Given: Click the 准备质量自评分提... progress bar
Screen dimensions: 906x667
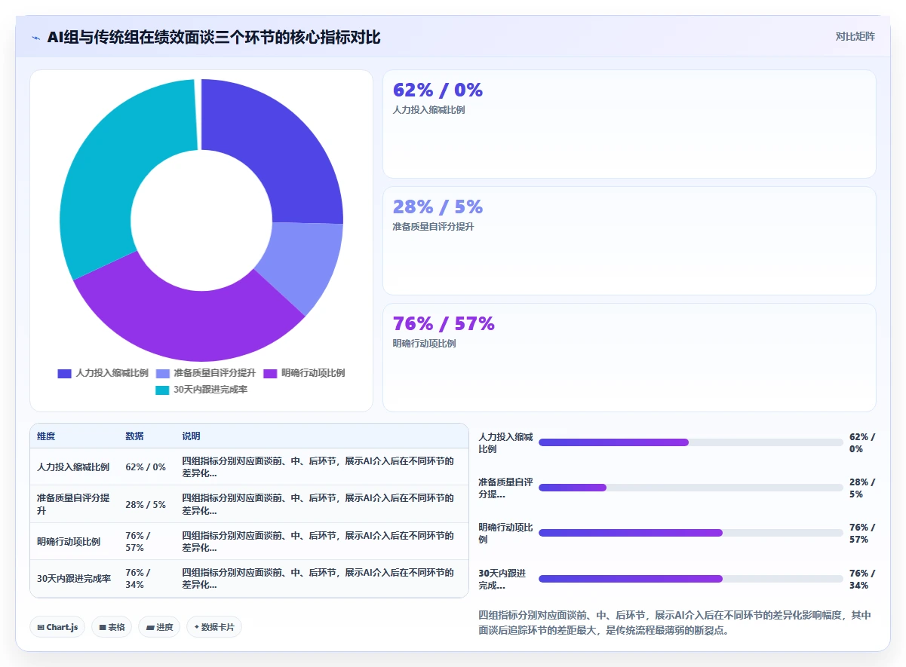Looking at the screenshot, I should (x=690, y=488).
